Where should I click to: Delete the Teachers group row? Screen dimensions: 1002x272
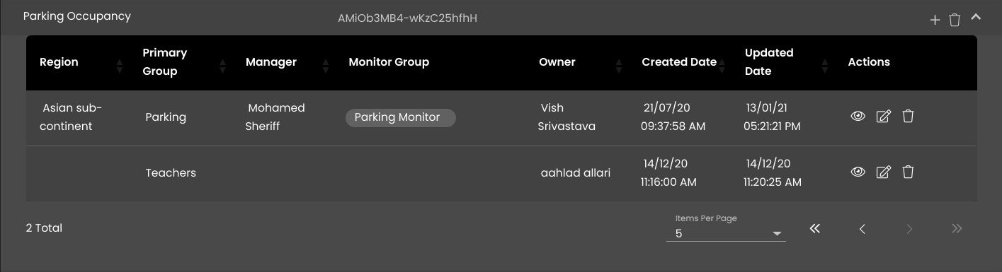[908, 172]
